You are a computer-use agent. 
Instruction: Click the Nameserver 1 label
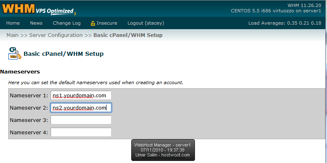pos(29,96)
